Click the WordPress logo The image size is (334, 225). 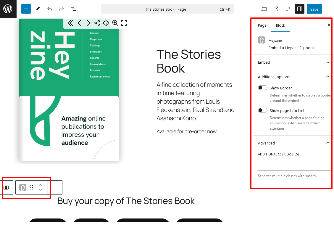tap(8, 9)
